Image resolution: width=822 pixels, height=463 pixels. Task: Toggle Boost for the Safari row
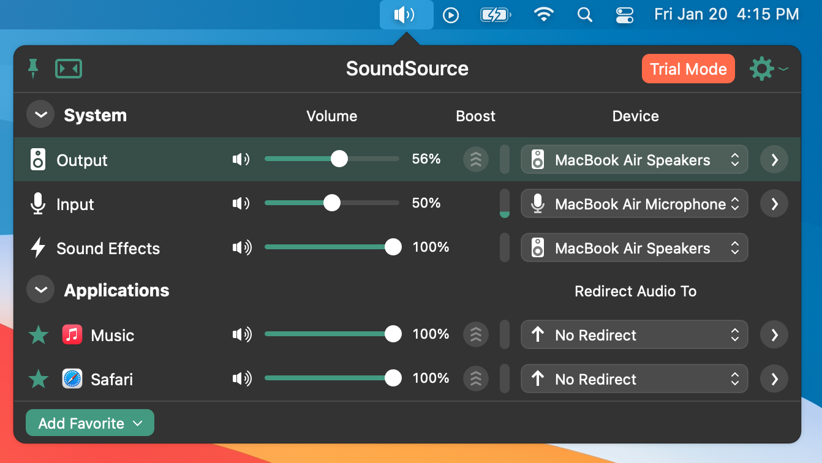pos(476,378)
